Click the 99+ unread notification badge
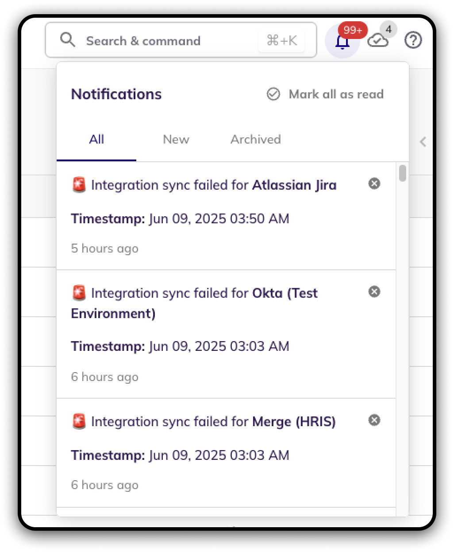Screen dimensions: 454x552 click(353, 30)
